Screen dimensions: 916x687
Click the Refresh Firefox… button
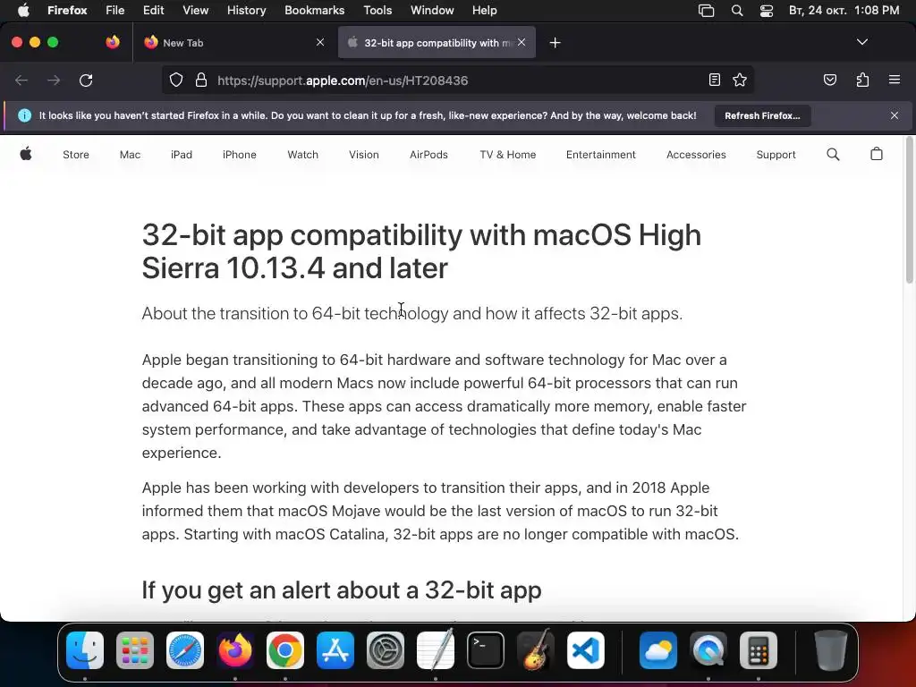pos(762,115)
